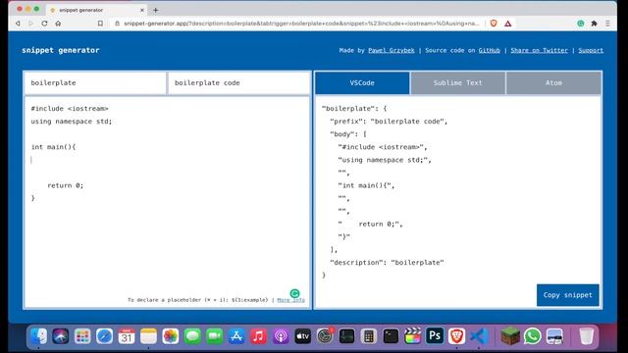
Task: Open Minecraft from the dock
Action: pos(510,336)
